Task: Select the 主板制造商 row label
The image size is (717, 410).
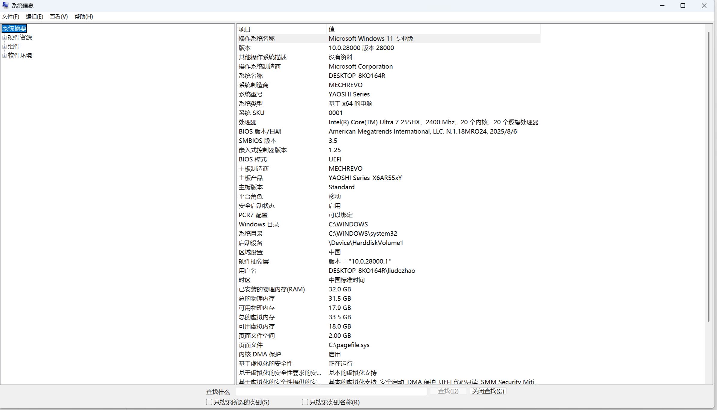Action: tap(254, 169)
